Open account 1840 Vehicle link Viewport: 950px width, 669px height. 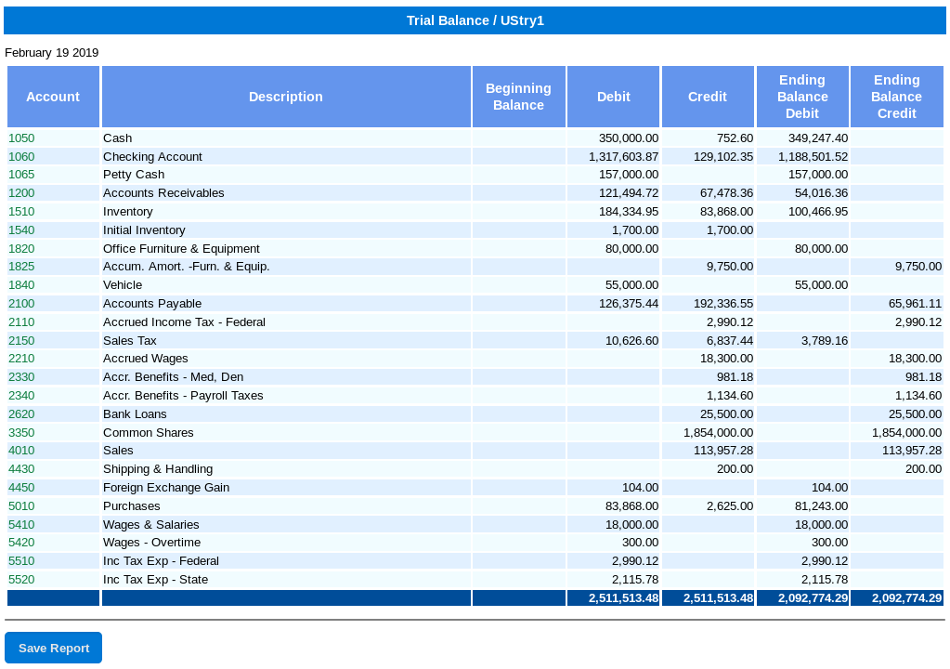[x=21, y=285]
